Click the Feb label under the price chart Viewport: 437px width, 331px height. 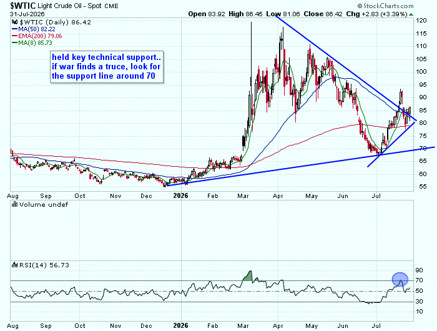tap(212, 196)
